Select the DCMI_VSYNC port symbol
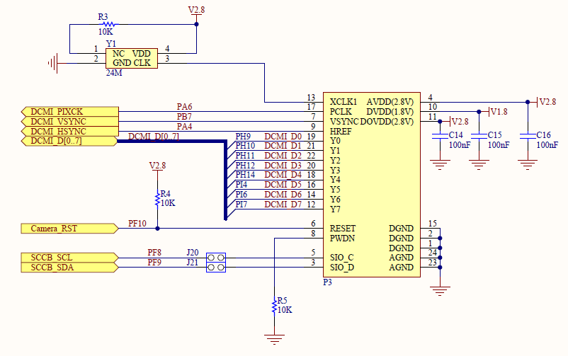 [70, 121]
